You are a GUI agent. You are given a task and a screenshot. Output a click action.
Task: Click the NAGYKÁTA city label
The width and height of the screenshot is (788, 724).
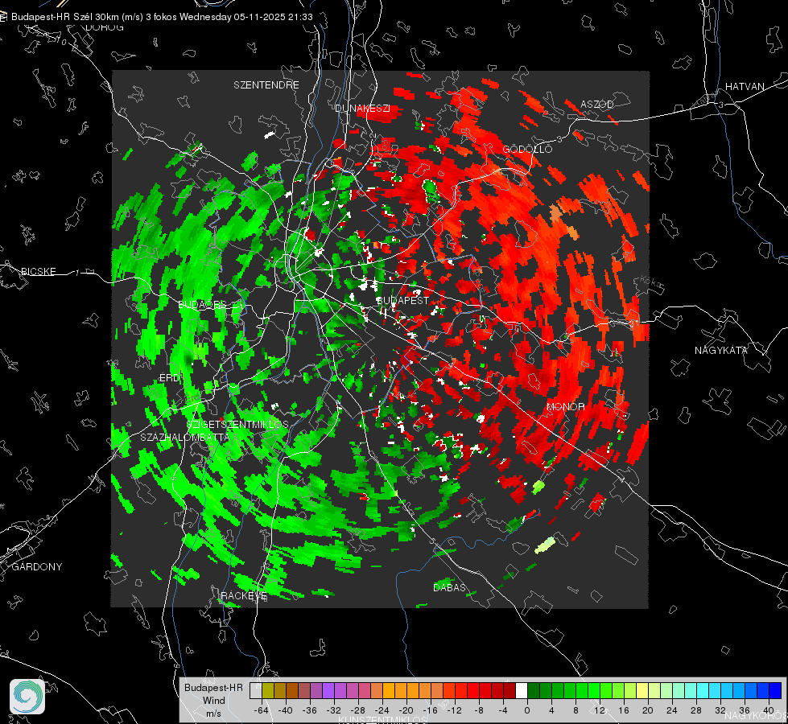(721, 351)
